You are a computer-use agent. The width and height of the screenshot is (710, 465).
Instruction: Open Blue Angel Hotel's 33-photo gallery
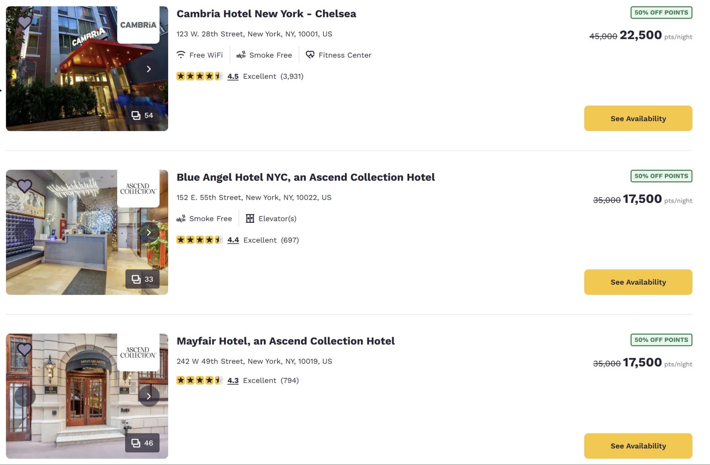(x=142, y=279)
